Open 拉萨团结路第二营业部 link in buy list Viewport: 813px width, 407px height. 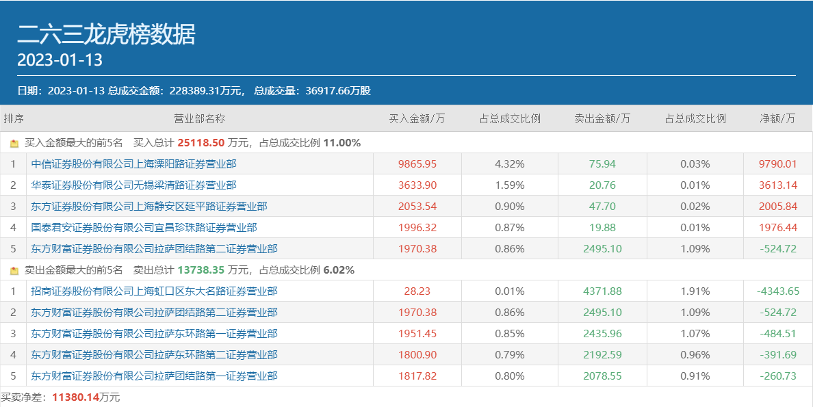[x=155, y=249]
